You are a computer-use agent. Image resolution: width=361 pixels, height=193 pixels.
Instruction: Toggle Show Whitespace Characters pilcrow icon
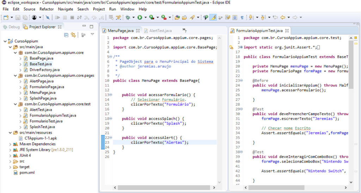coord(242,18)
